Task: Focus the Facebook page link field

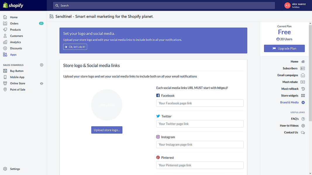Action: pos(200,103)
